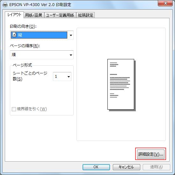
Task: Select the レイアウト tab
Action: (x=14, y=15)
